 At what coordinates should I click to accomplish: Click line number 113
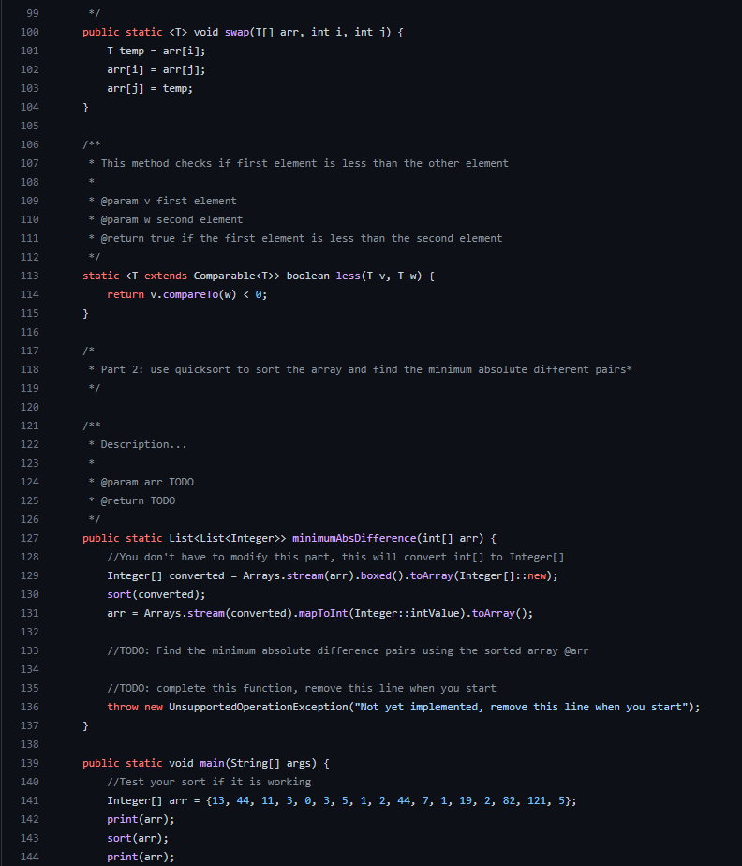click(30, 276)
